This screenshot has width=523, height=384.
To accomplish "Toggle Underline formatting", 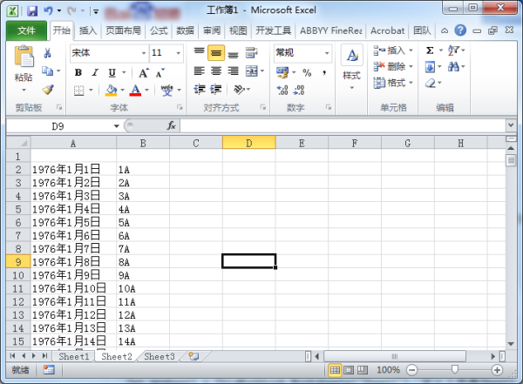I will 112,72.
